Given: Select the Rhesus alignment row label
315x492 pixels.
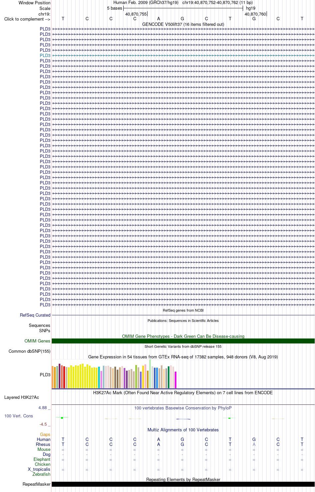Looking at the screenshot, I should coord(43,444).
